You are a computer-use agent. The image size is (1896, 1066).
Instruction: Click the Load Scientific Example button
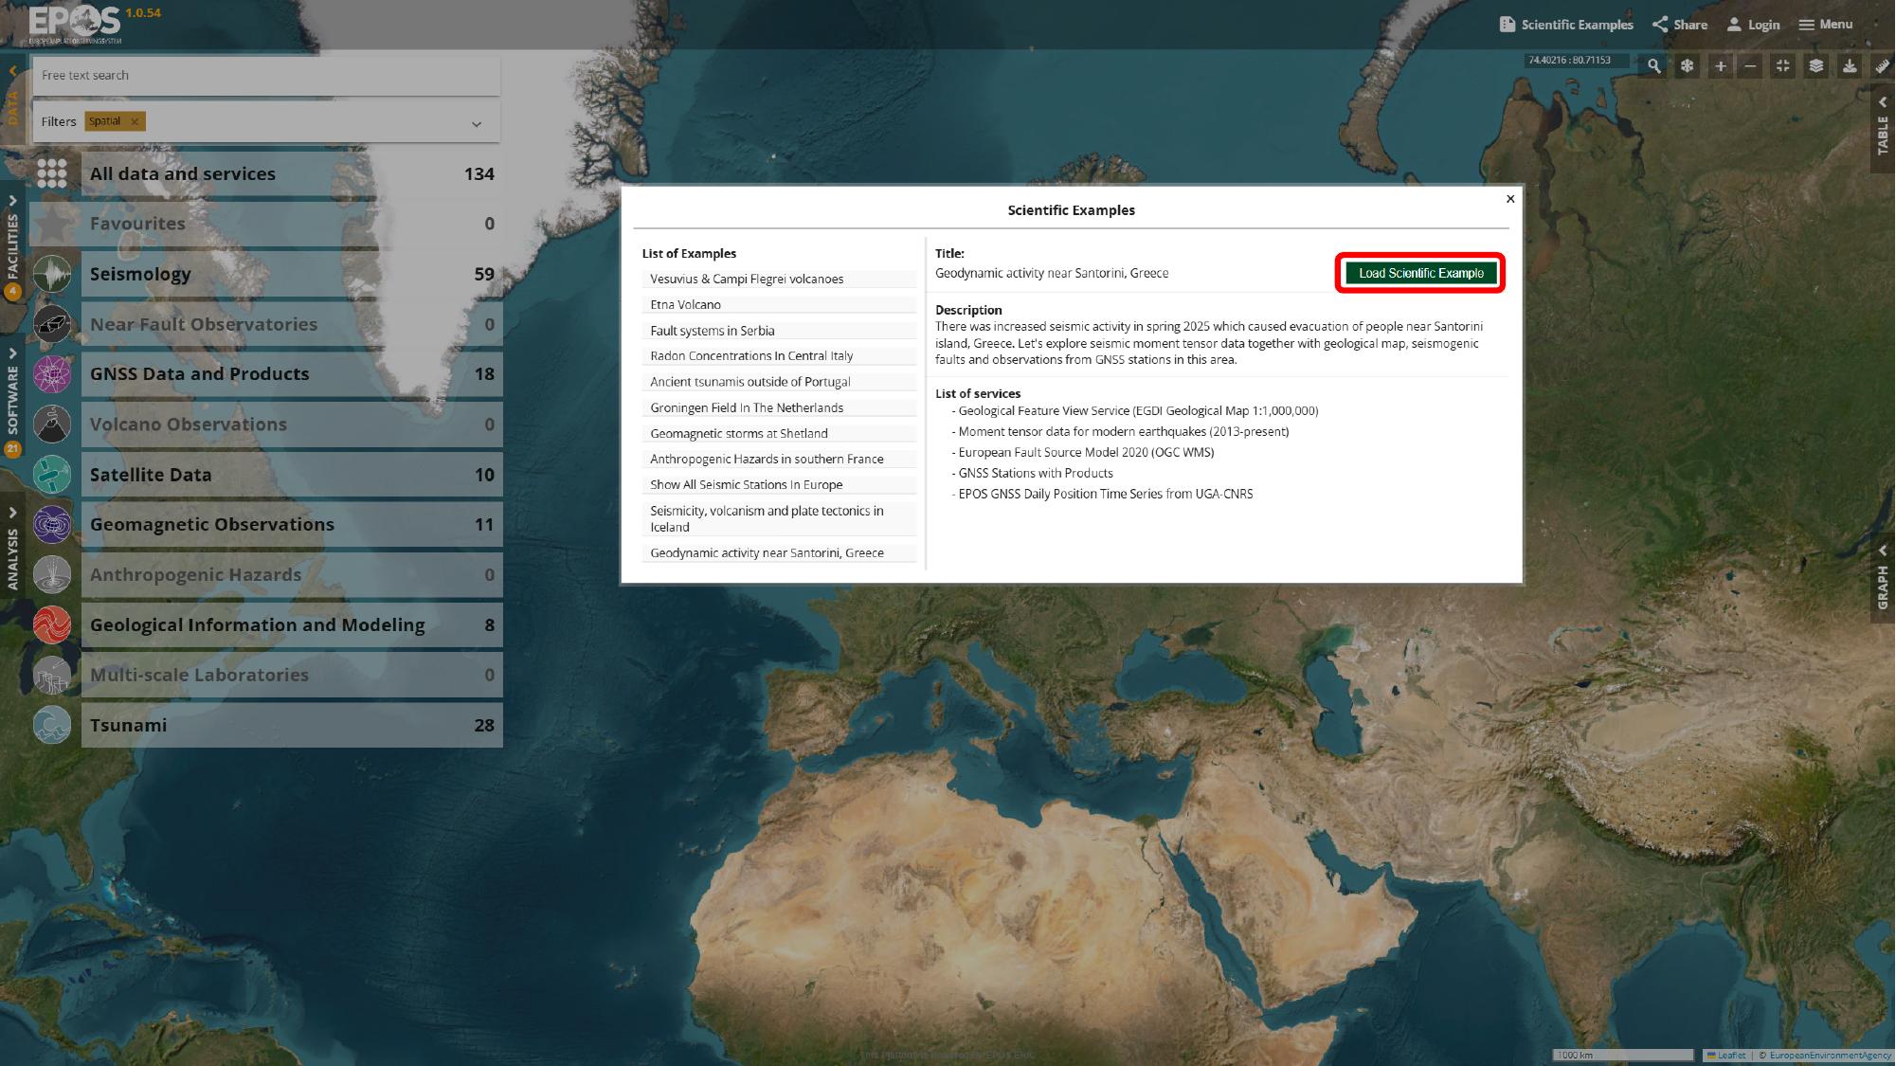click(1418, 273)
